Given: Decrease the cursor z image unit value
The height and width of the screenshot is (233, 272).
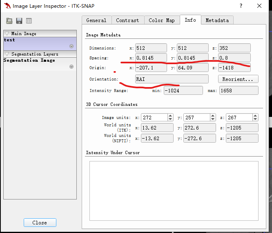Looking at the screenshot, I should click(255, 119).
